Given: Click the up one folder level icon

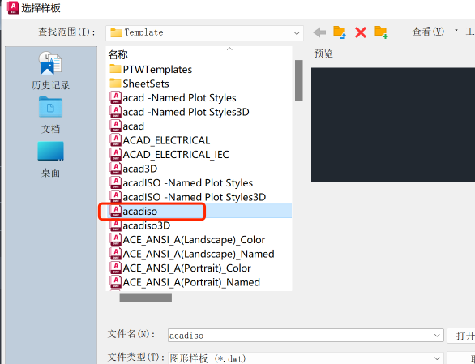Looking at the screenshot, I should 340,32.
